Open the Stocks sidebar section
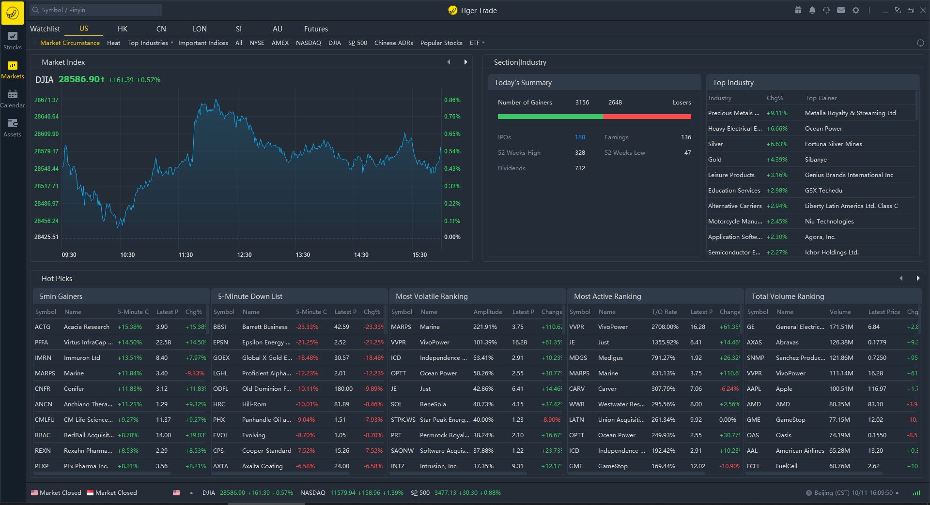This screenshot has height=505, width=930. [x=13, y=41]
